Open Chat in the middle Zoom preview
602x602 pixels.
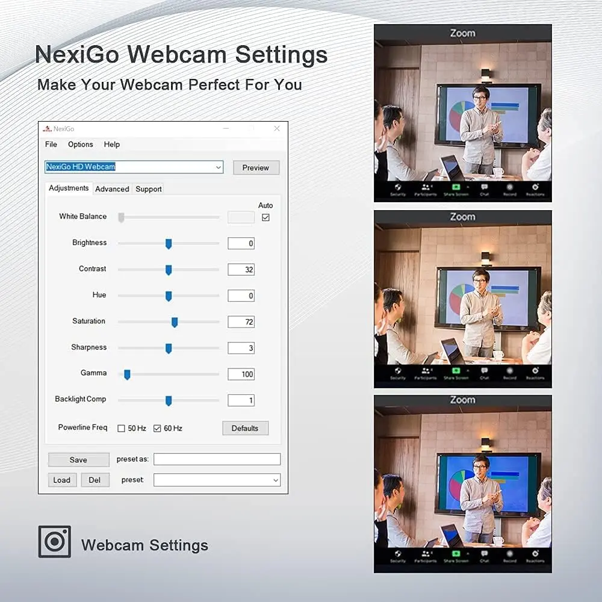[485, 372]
